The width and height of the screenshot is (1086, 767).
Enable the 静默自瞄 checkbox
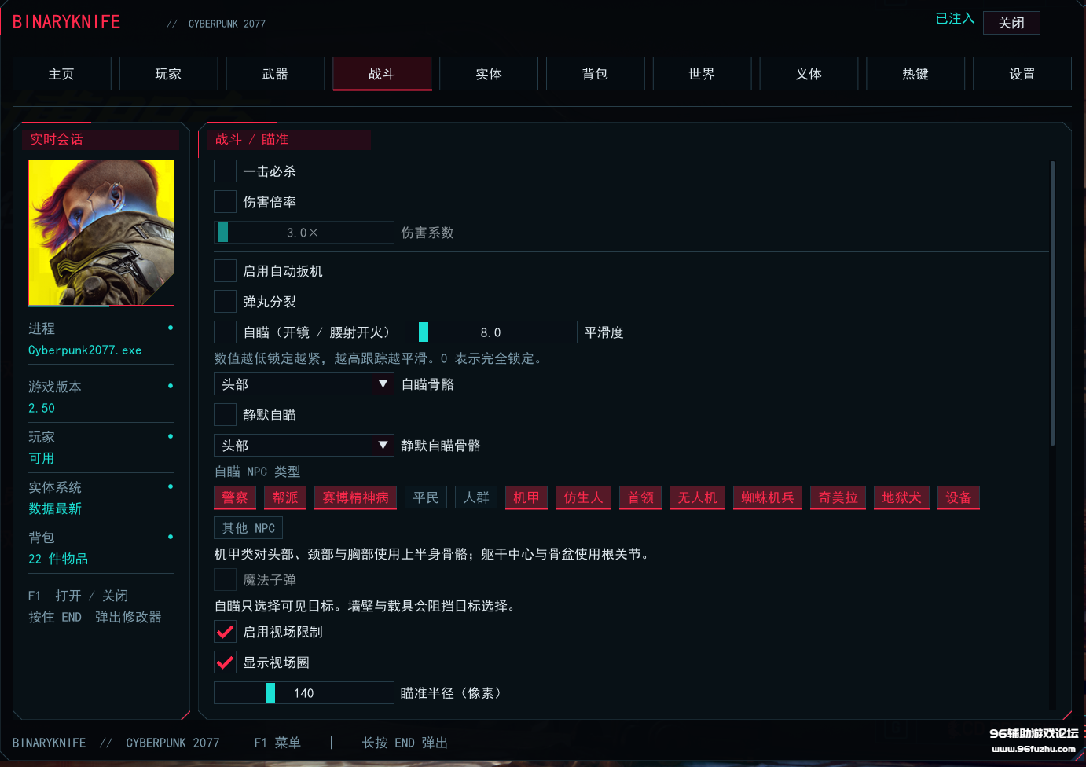point(225,415)
